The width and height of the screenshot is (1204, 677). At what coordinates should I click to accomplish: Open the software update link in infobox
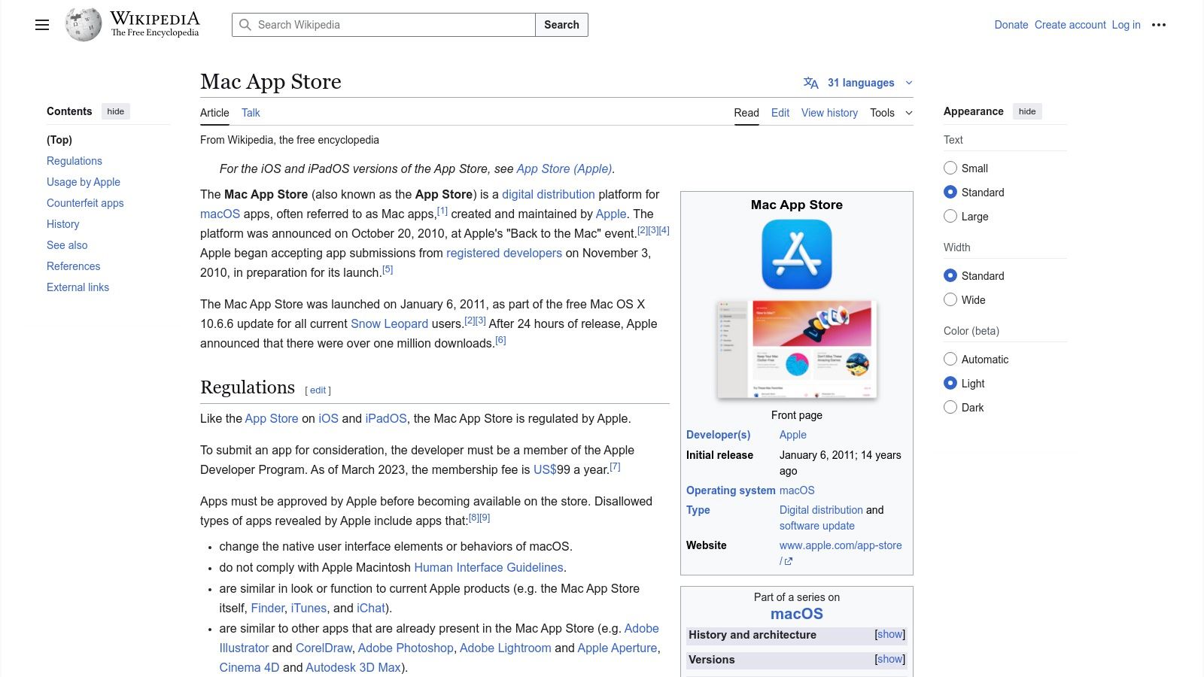(x=817, y=526)
